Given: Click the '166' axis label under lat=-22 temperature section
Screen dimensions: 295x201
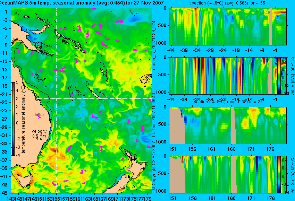Looking at the screenshot, I should 231,149.
